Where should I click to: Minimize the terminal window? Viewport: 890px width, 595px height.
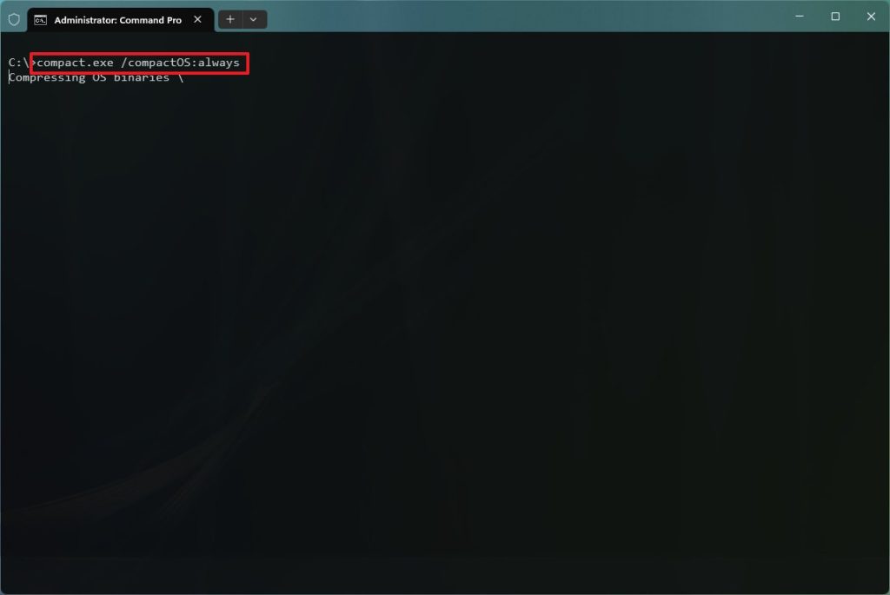800,17
